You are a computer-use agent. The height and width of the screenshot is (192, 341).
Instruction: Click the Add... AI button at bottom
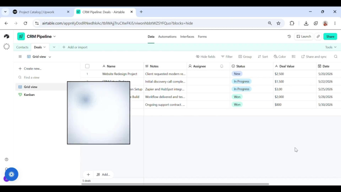click(104, 174)
